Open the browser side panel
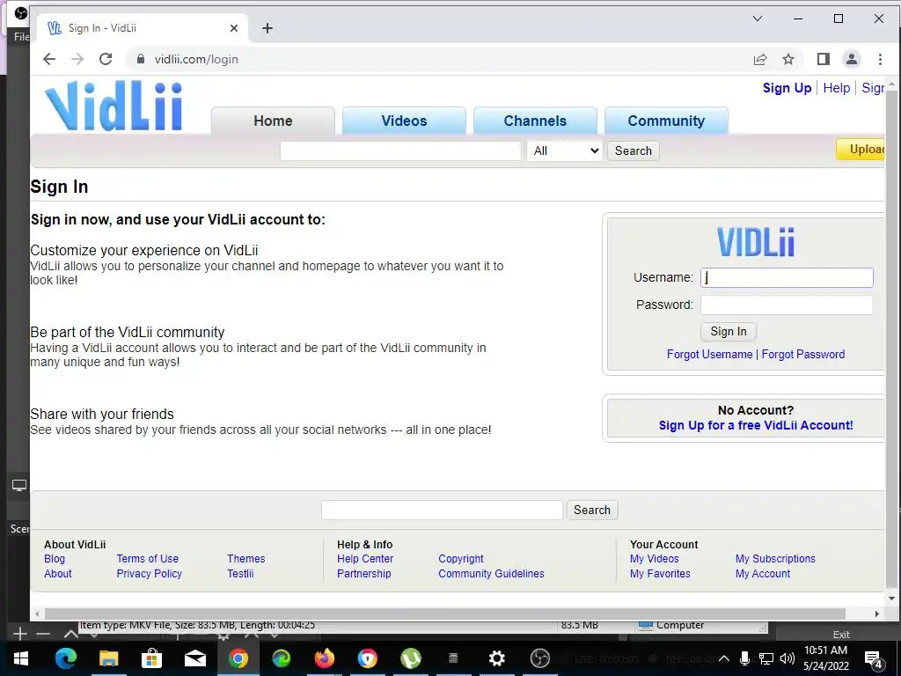 pos(823,59)
